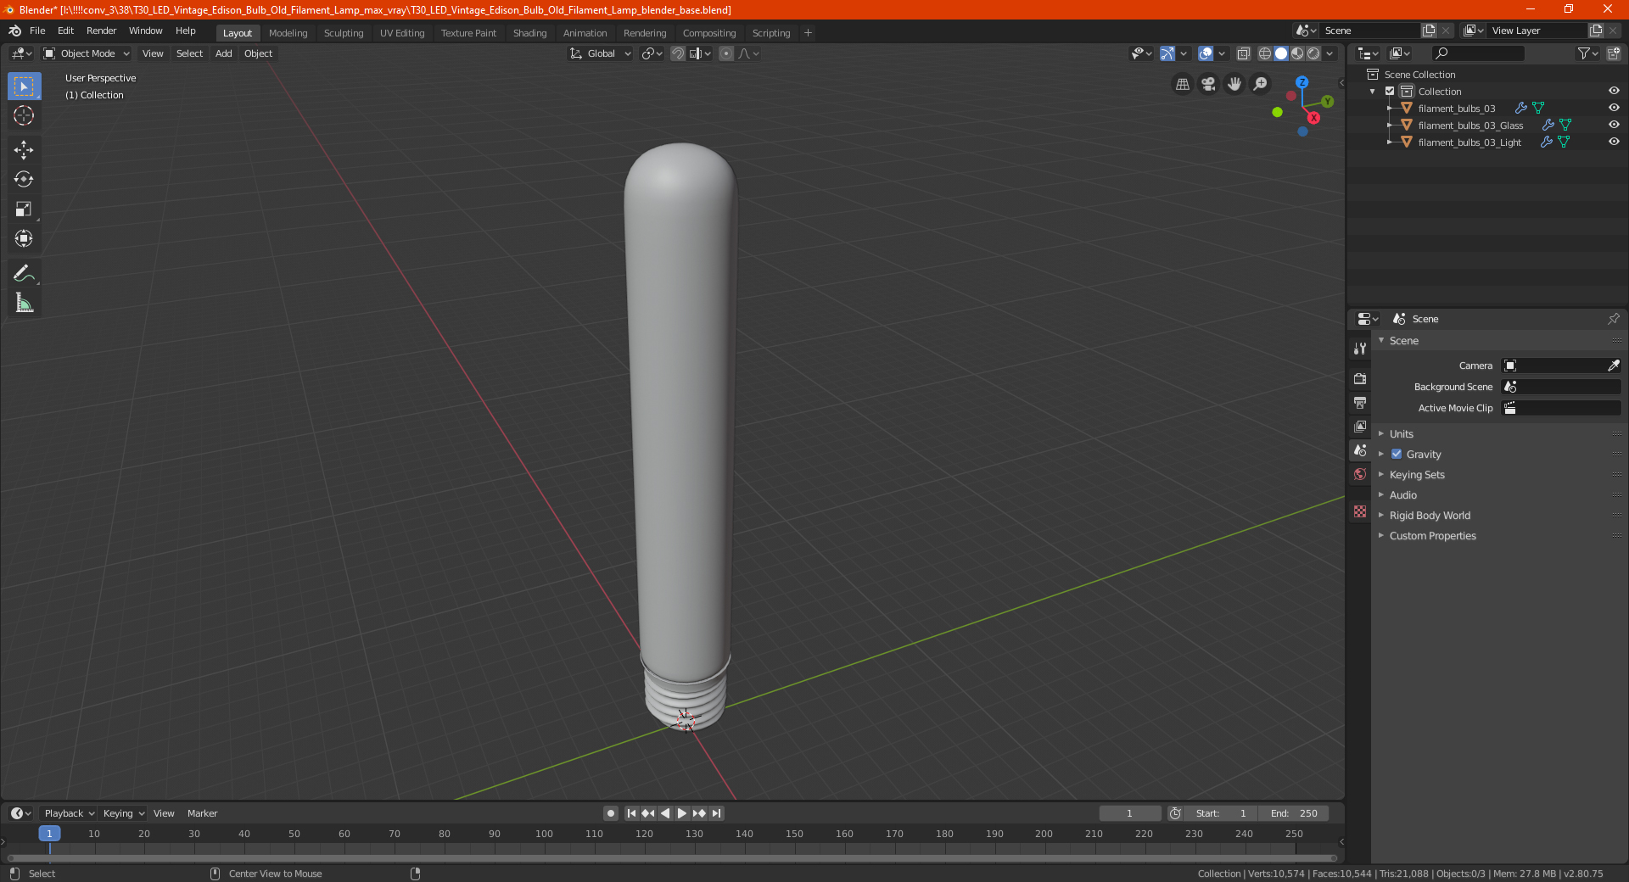
Task: Hide filament_bulbs_03_Light in the viewport
Action: point(1614,142)
